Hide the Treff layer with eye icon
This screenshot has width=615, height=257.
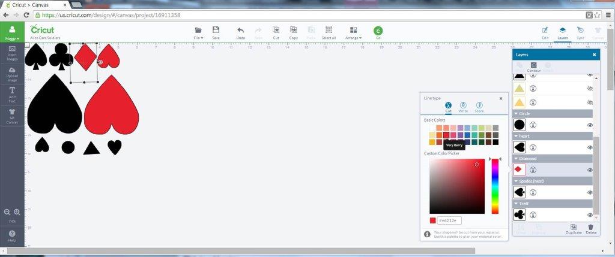[590, 214]
